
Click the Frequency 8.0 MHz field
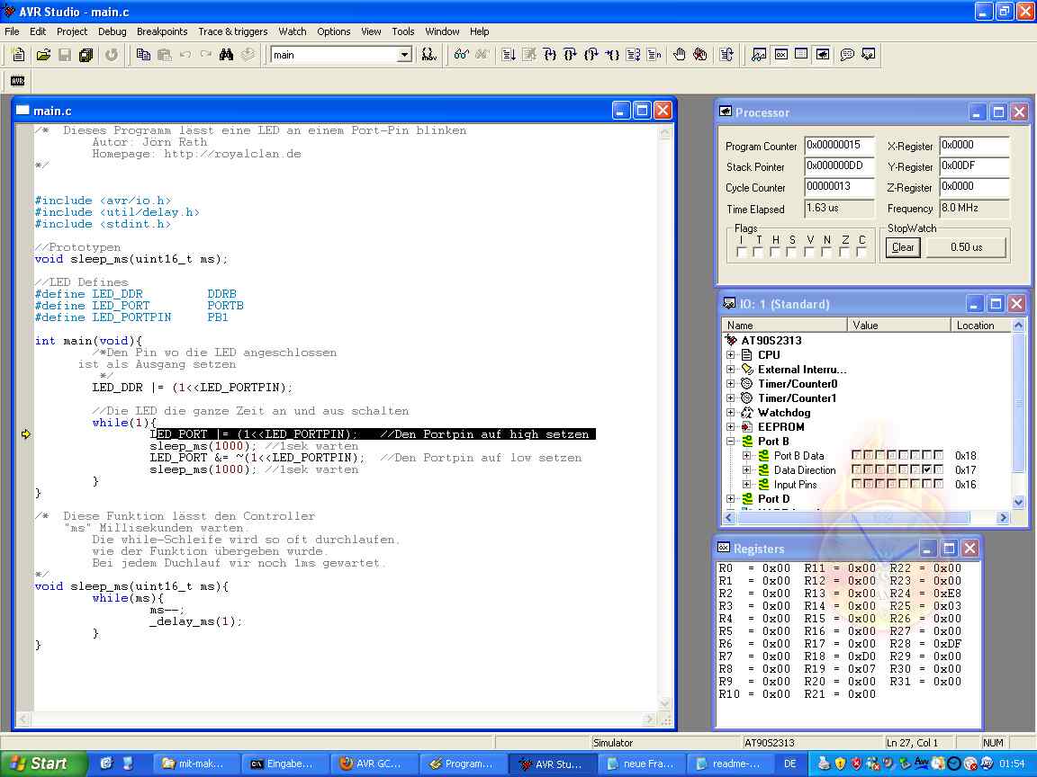click(x=974, y=208)
